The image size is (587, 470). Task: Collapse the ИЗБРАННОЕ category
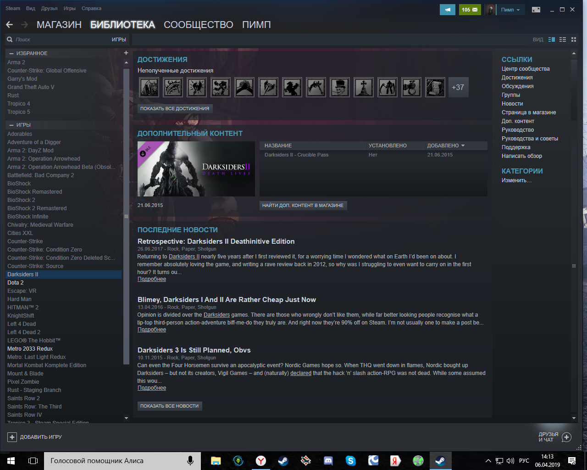pos(11,53)
